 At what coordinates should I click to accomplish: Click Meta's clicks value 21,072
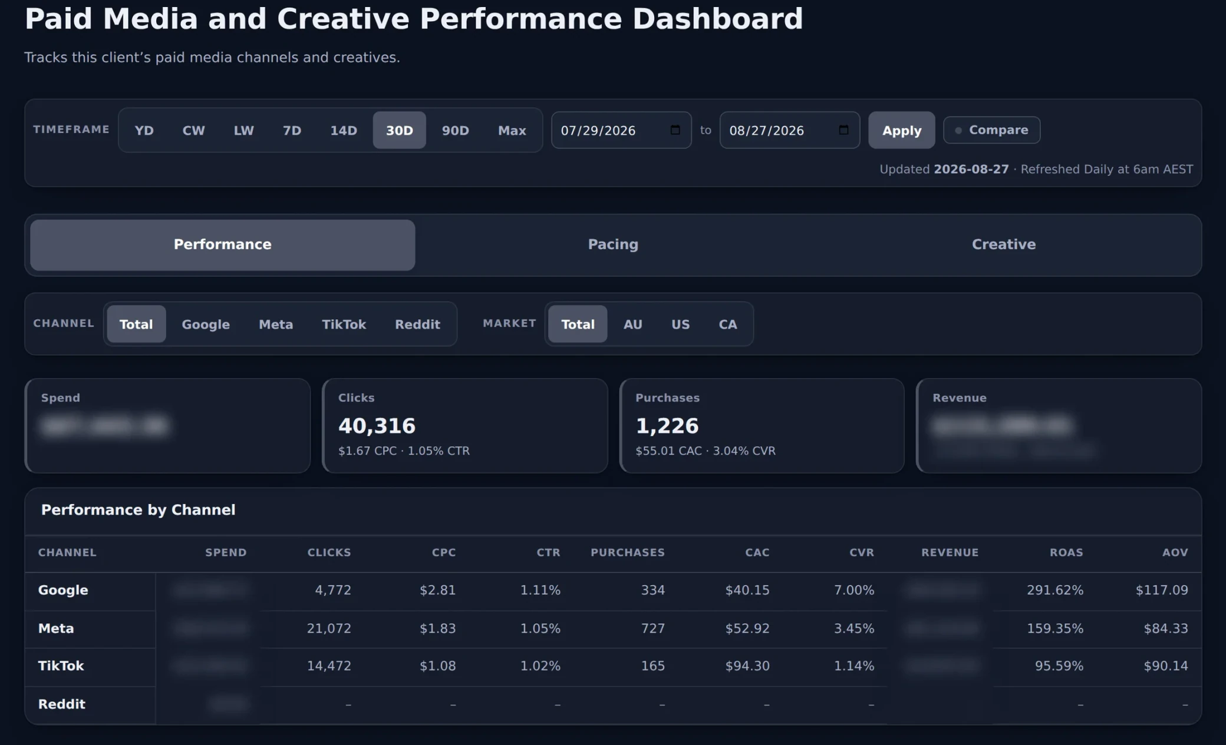329,628
